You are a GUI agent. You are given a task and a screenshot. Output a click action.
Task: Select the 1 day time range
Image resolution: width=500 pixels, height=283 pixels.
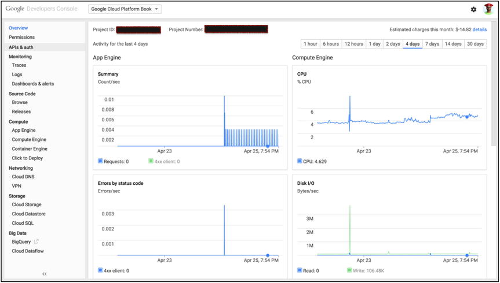[x=375, y=44]
